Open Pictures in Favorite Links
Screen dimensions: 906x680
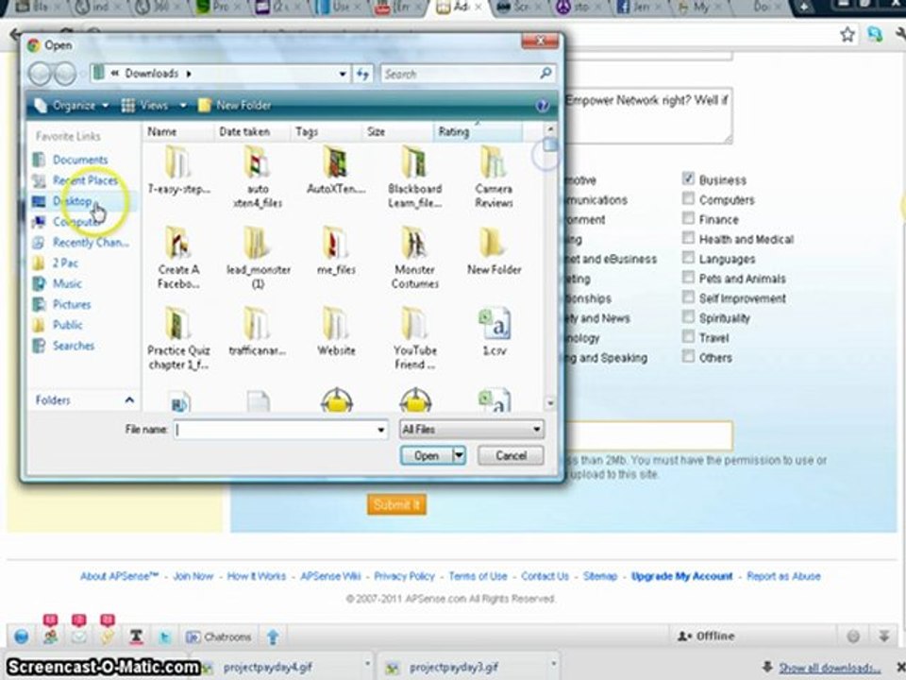coord(72,304)
